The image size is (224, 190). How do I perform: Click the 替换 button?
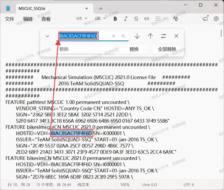pos(134,49)
